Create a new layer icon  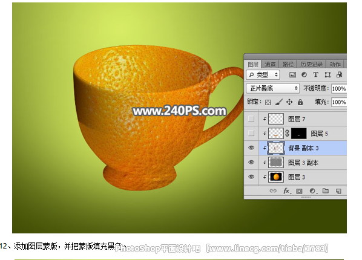[338, 191]
